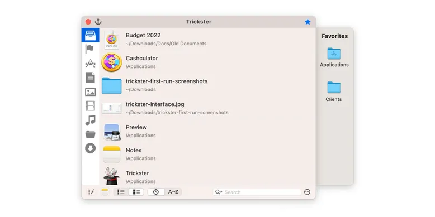Click the Cashculator app icon

click(111, 62)
